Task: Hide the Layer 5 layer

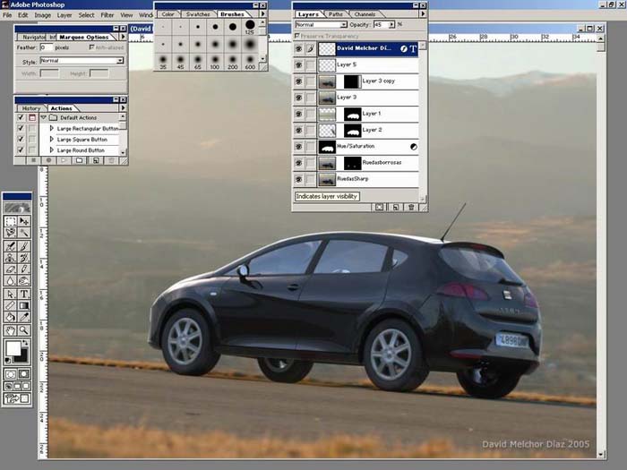Action: (299, 65)
